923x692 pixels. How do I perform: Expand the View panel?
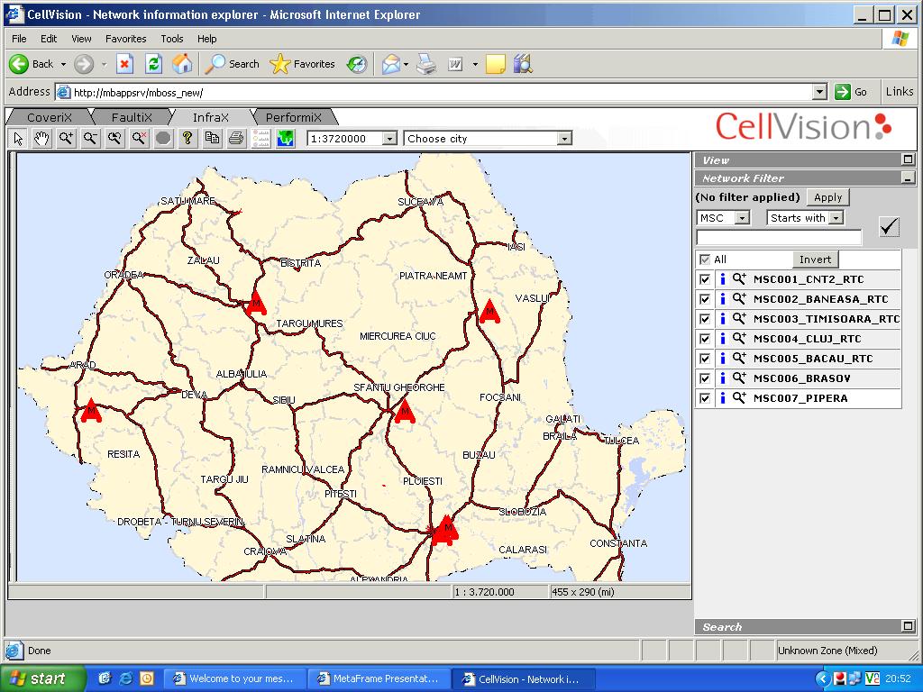[909, 159]
